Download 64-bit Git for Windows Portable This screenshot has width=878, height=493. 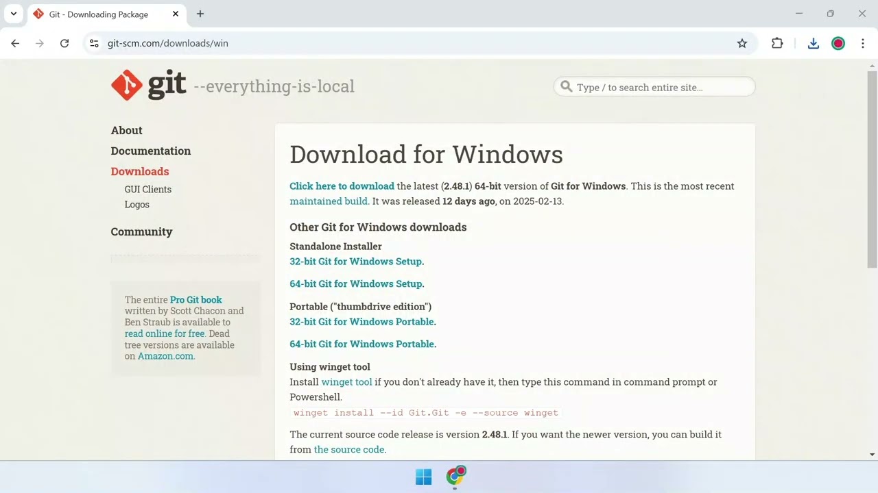(363, 344)
